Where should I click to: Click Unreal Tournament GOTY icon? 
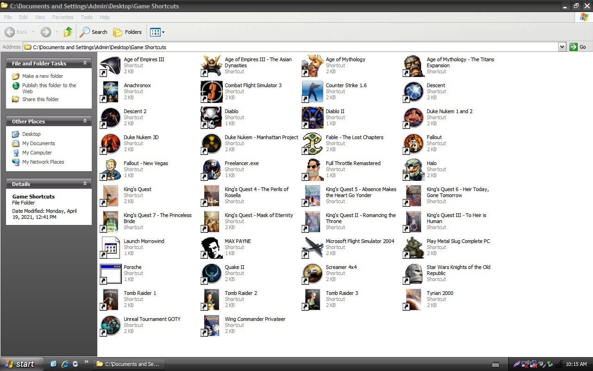110,326
